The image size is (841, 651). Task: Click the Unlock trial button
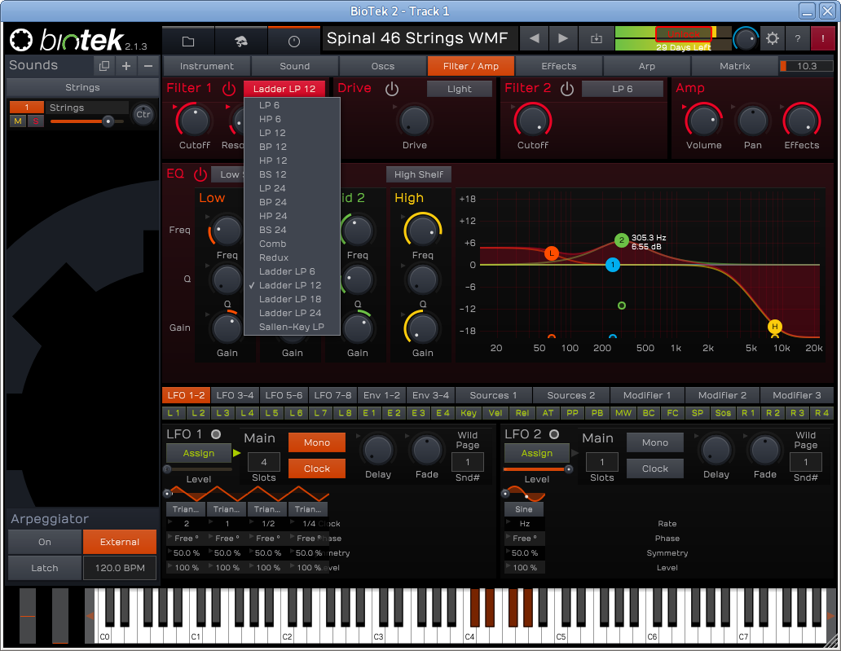coord(683,33)
